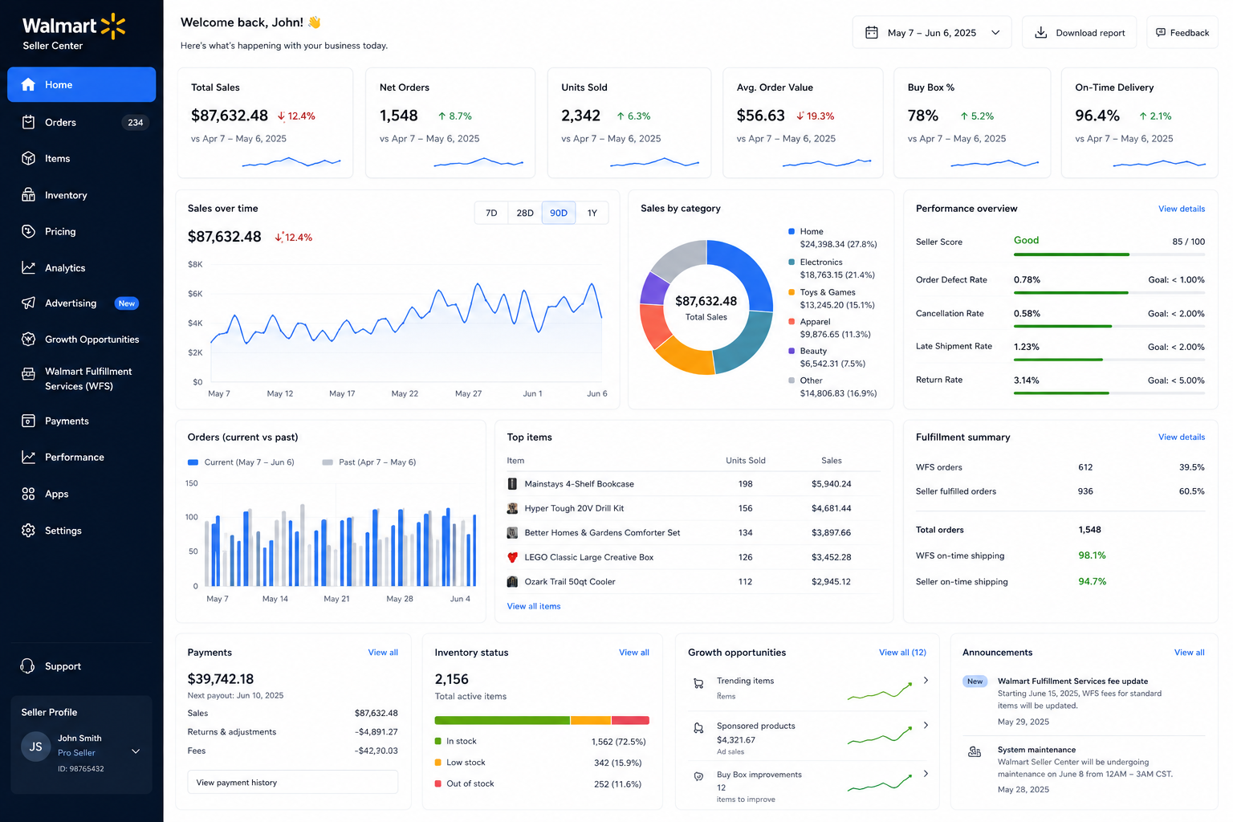1233x822 pixels.
Task: Click the Home house icon in sidebar
Action: [x=28, y=84]
